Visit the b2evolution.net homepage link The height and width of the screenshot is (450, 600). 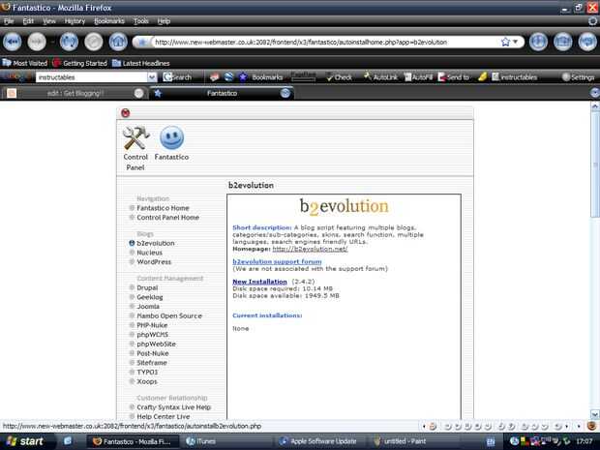[310, 249]
